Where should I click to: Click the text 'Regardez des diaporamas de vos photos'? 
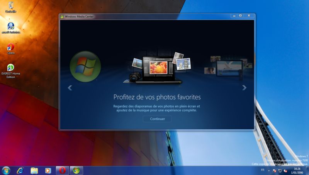143,106
